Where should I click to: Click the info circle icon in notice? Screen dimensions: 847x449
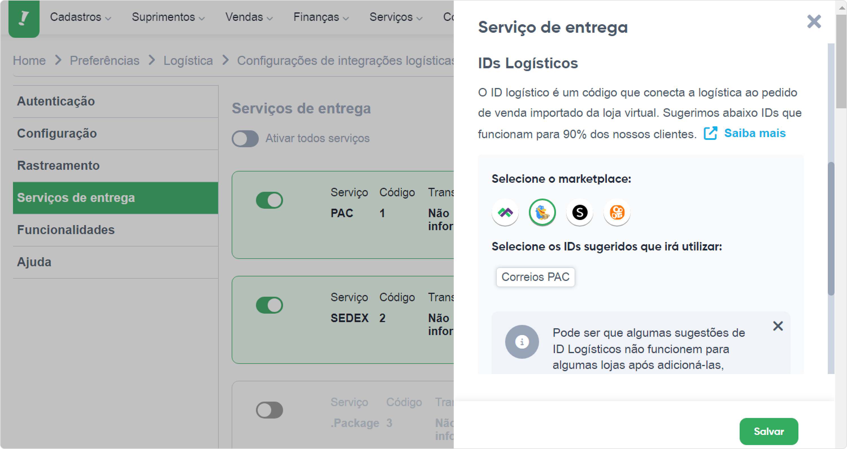[x=522, y=342]
